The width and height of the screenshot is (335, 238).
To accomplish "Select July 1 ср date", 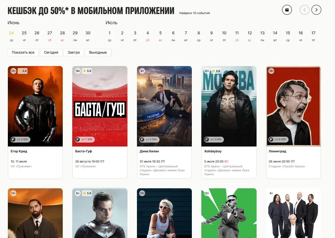I will pyautogui.click(x=109, y=36).
